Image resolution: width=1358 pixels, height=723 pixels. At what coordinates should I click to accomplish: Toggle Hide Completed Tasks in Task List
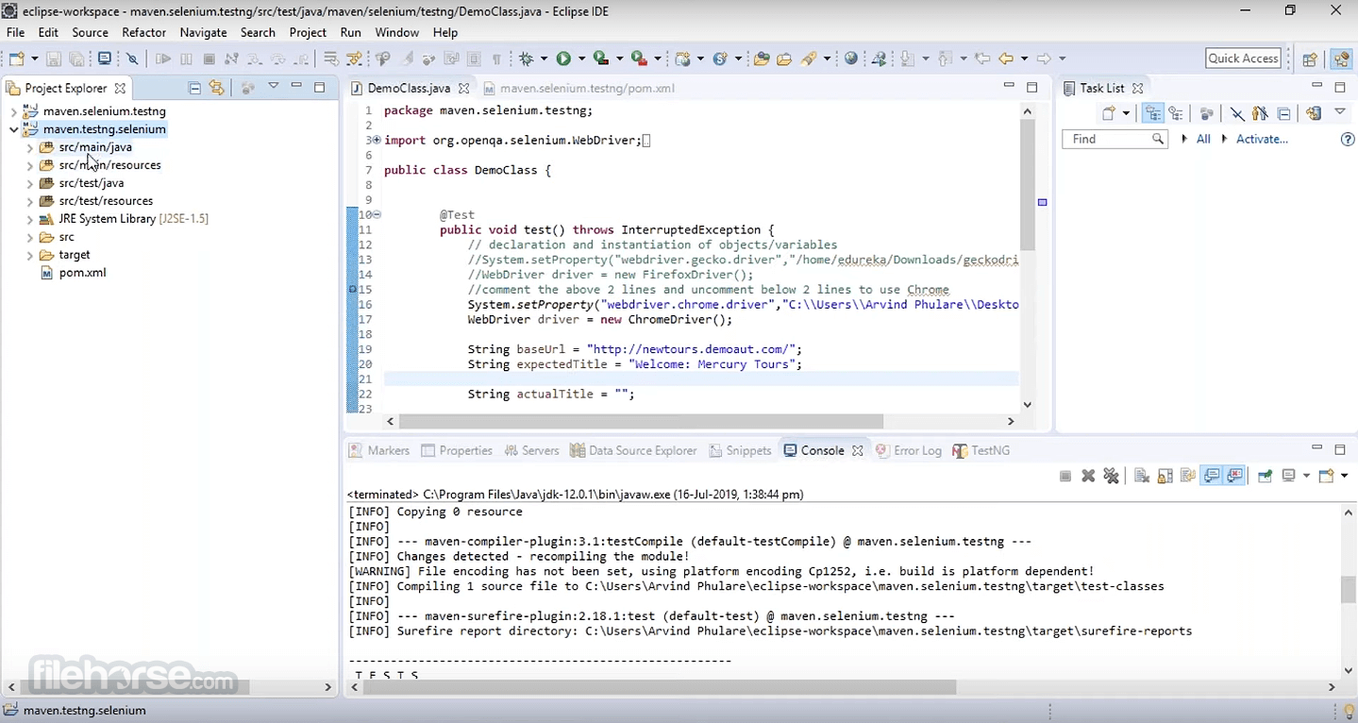(1236, 113)
